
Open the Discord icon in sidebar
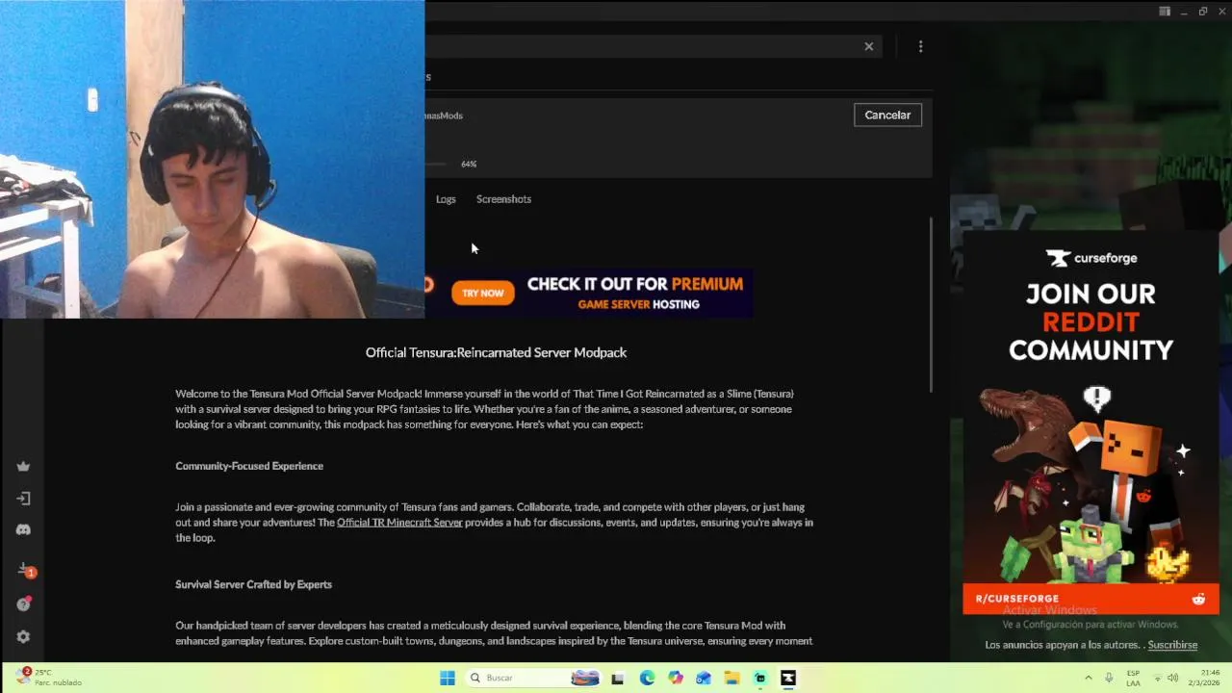coord(23,530)
